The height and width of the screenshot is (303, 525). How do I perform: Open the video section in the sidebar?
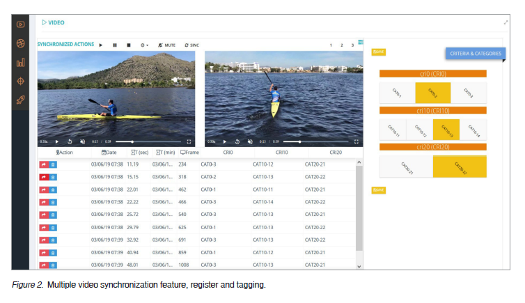(x=21, y=24)
